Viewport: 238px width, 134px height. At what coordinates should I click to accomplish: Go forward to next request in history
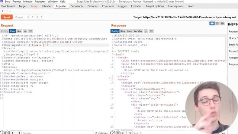pos(37,17)
